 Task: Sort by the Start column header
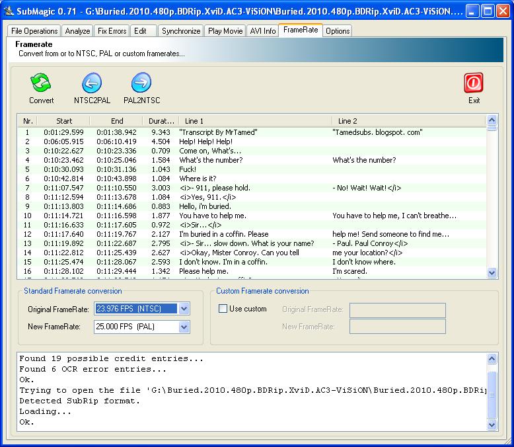pos(63,121)
